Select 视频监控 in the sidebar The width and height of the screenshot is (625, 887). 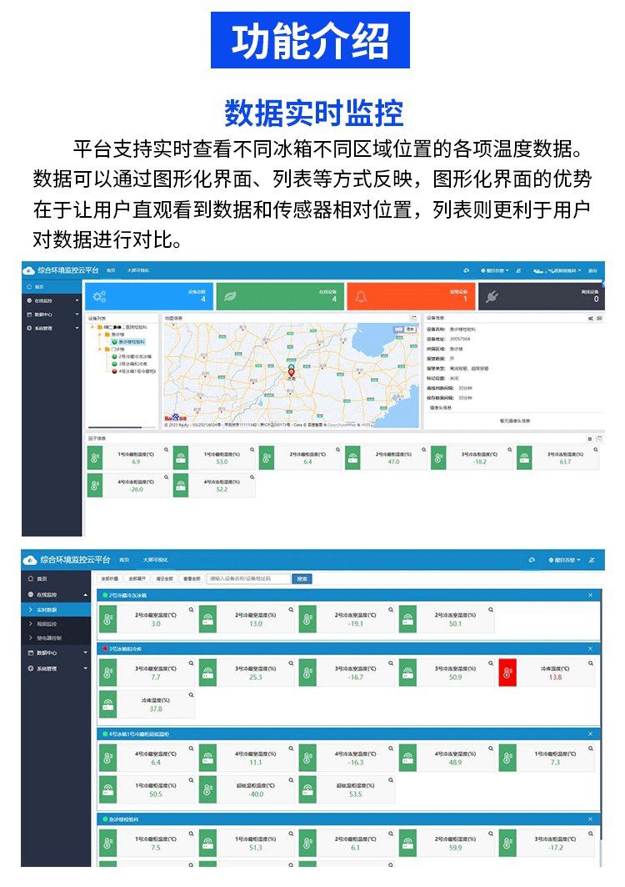point(52,624)
